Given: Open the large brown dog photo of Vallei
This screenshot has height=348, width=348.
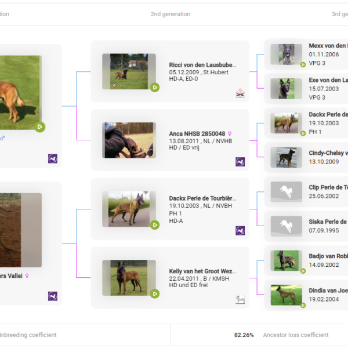Looking at the screenshot, I should (21, 230).
